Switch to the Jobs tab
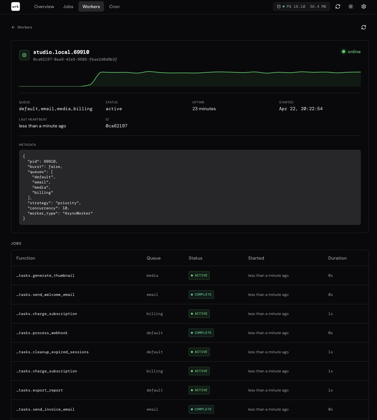 point(68,6)
